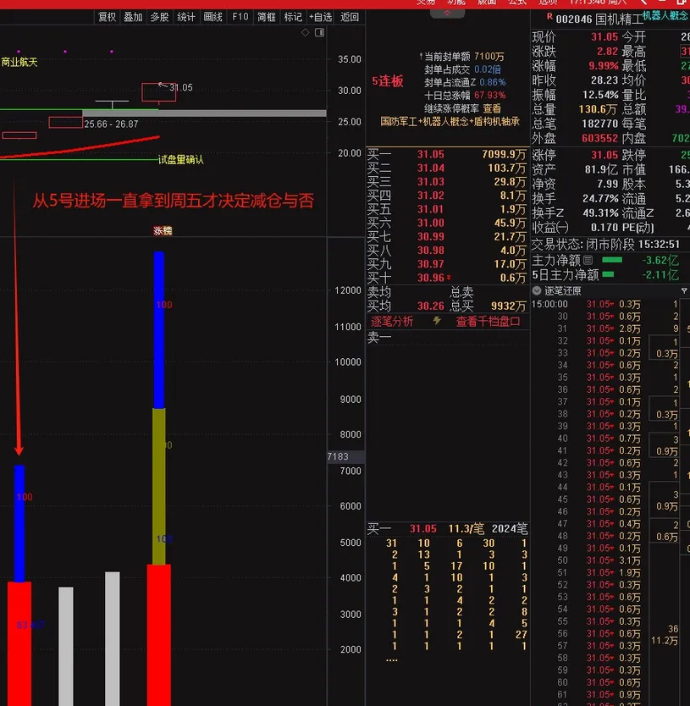
Task: Click the 复权 toolbar button
Action: click(x=107, y=17)
